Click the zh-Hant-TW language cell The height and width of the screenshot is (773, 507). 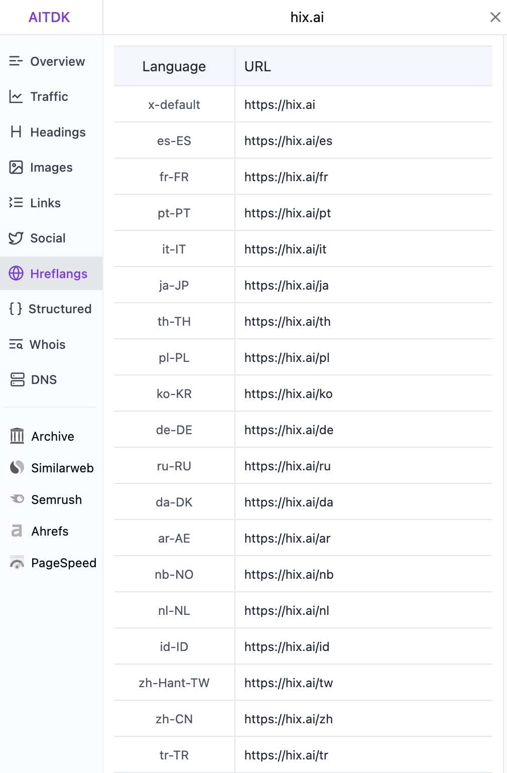[x=174, y=683]
